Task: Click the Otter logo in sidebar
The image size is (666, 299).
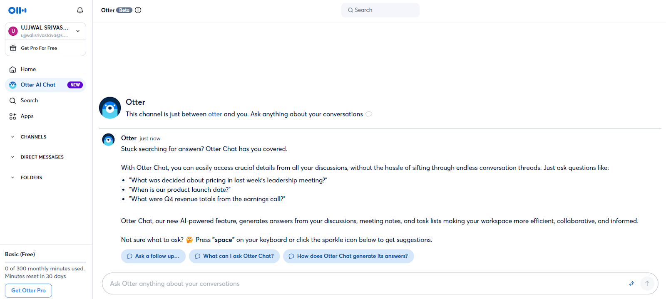Action: [17, 10]
